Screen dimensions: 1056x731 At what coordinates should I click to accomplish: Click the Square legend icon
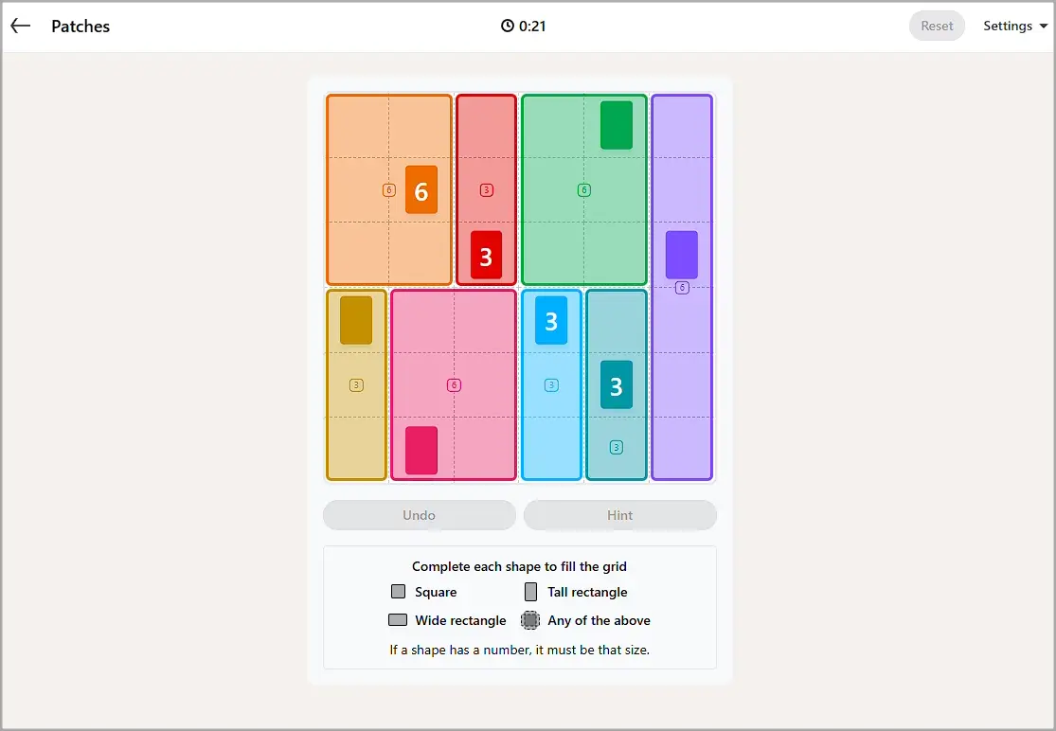(x=398, y=592)
